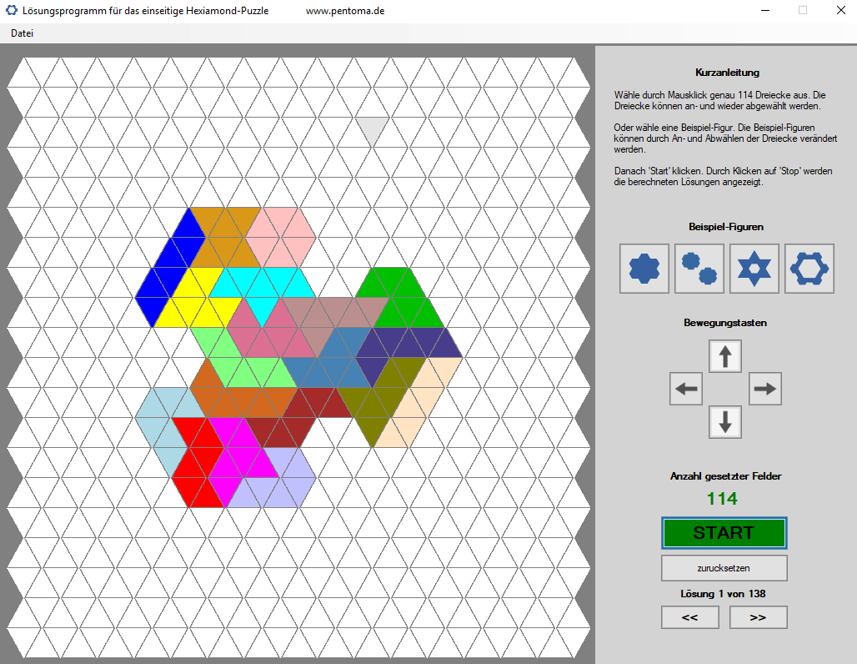Image resolution: width=857 pixels, height=664 pixels.
Task: Click the www.pentoma.de text in title bar
Action: click(345, 11)
